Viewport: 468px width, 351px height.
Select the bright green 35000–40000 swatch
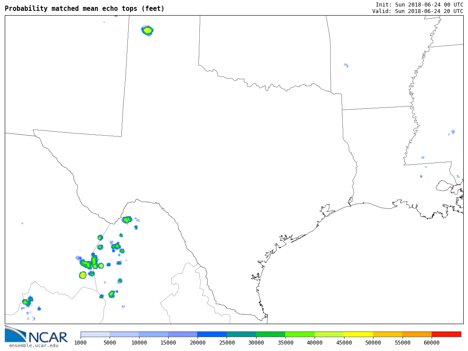(x=300, y=335)
